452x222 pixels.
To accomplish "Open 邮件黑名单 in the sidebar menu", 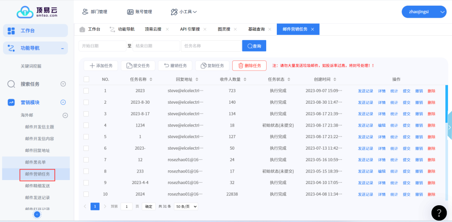I will [35, 162].
